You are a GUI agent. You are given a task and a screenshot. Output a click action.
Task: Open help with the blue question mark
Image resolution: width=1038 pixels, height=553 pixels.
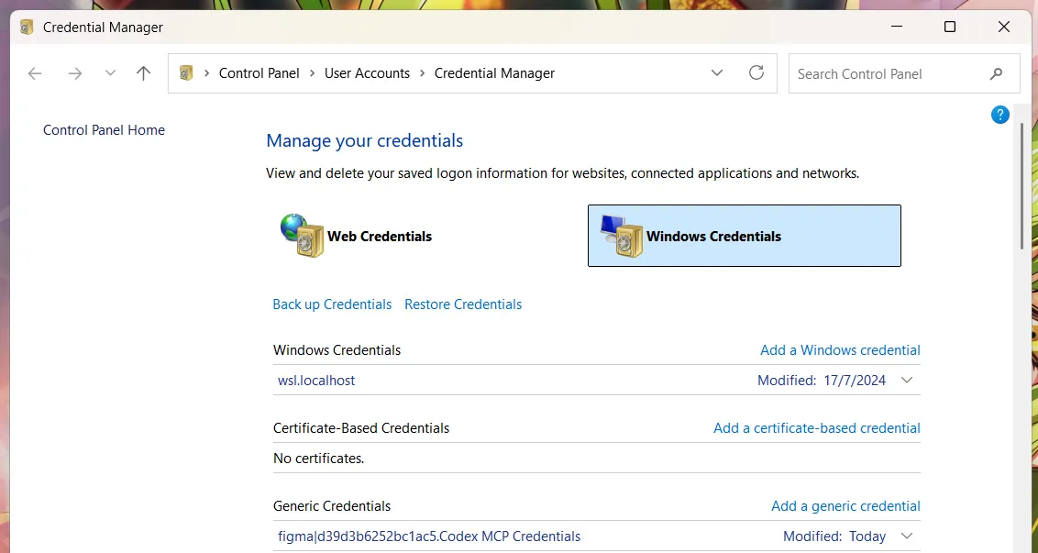1000,115
